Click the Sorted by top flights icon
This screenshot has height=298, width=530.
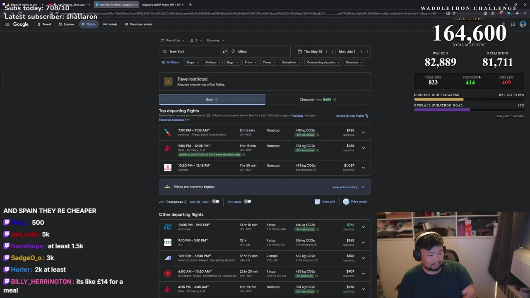click(x=367, y=116)
